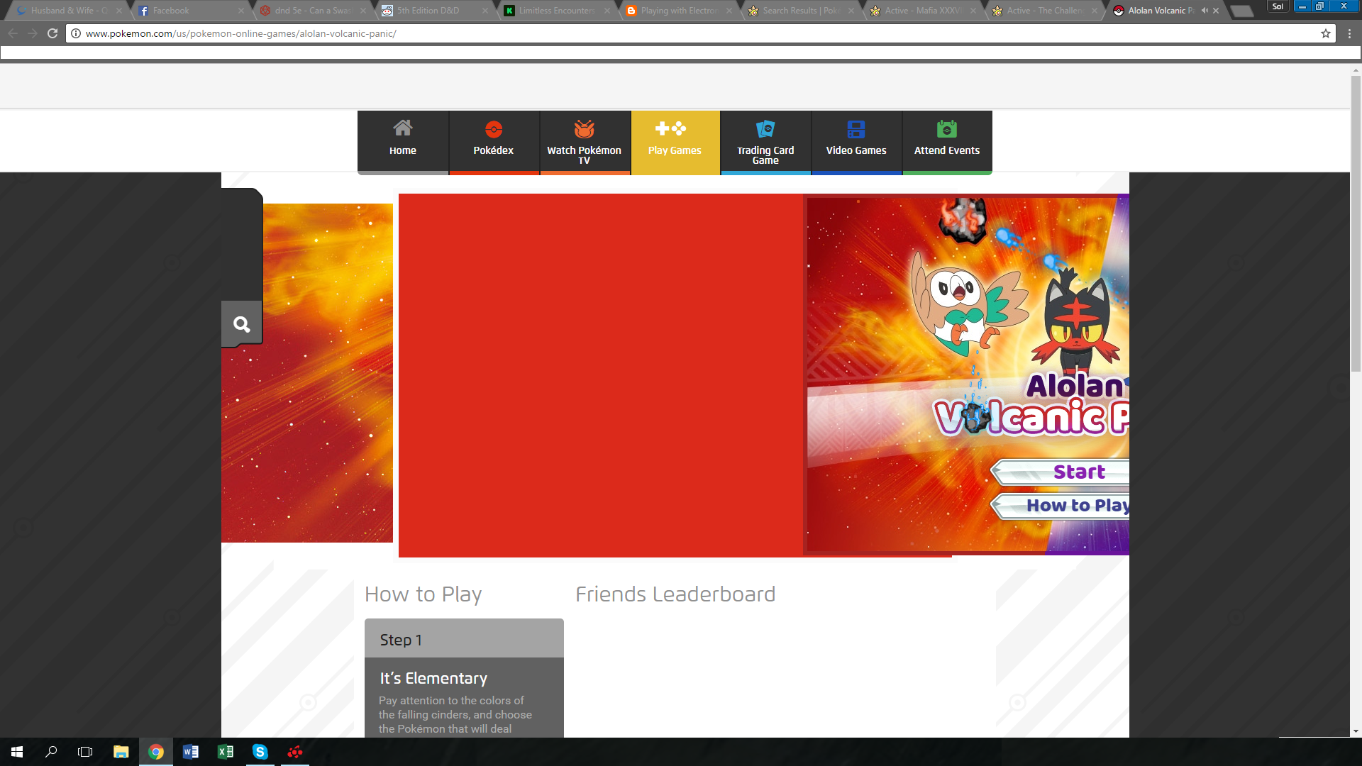The height and width of the screenshot is (766, 1362).
Task: Open the Windows Start menu
Action: (x=17, y=752)
